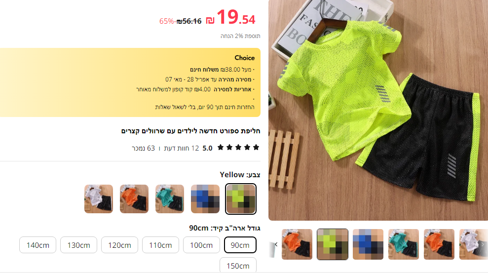488x273 pixels.
Task: Open the main yellow outfit product image
Action: point(378,110)
